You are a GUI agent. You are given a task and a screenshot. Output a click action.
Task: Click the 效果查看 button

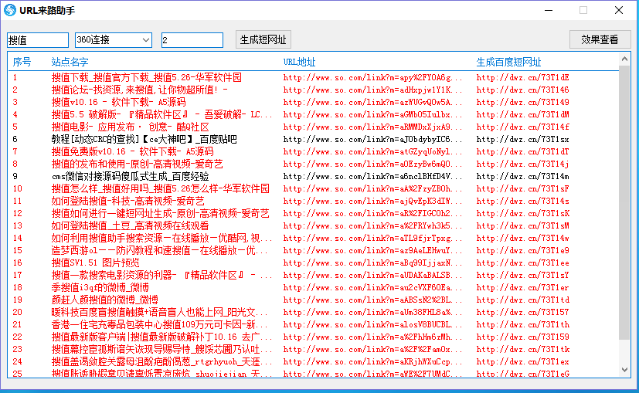point(600,39)
